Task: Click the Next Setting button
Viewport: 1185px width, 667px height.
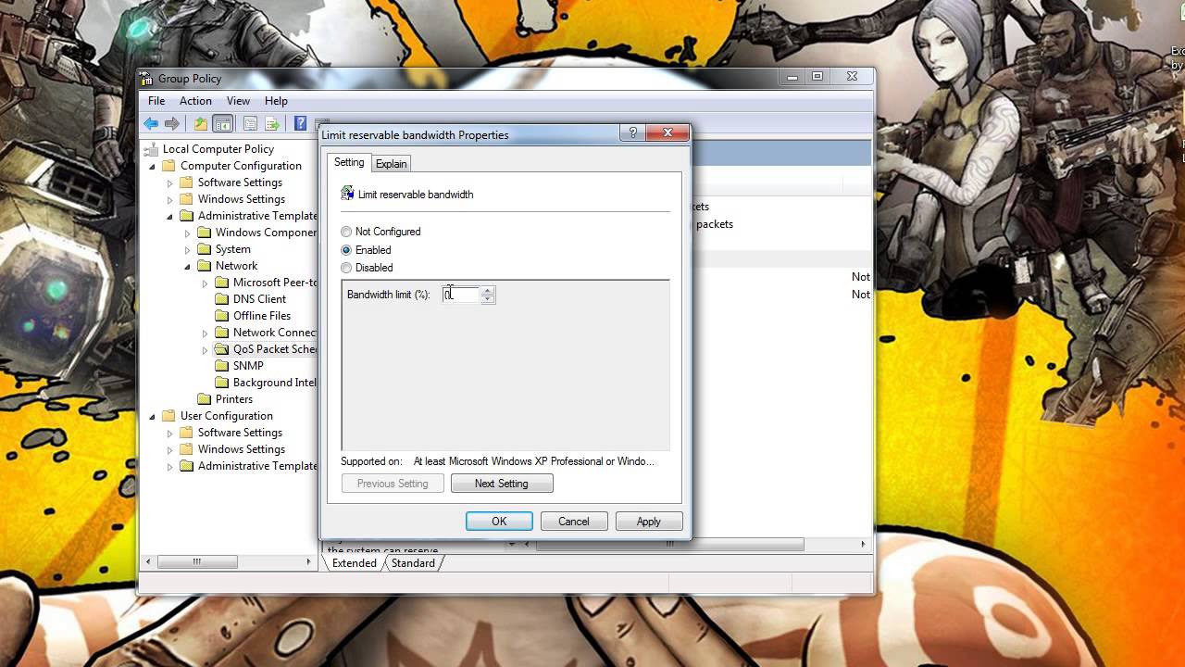Action: point(502,484)
